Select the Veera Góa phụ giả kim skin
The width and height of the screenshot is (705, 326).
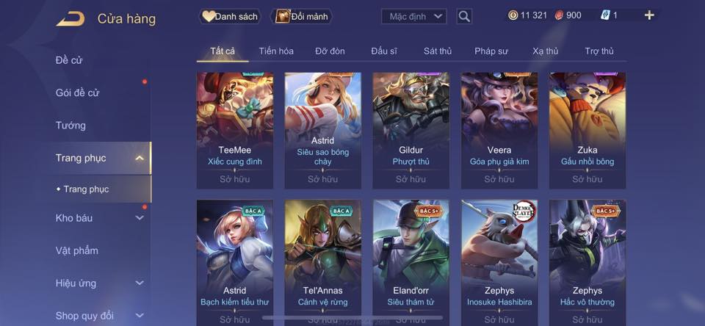(499, 131)
